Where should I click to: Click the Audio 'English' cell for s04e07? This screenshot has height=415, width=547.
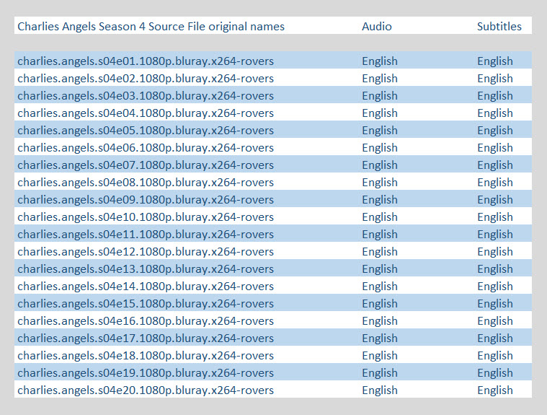tap(380, 165)
